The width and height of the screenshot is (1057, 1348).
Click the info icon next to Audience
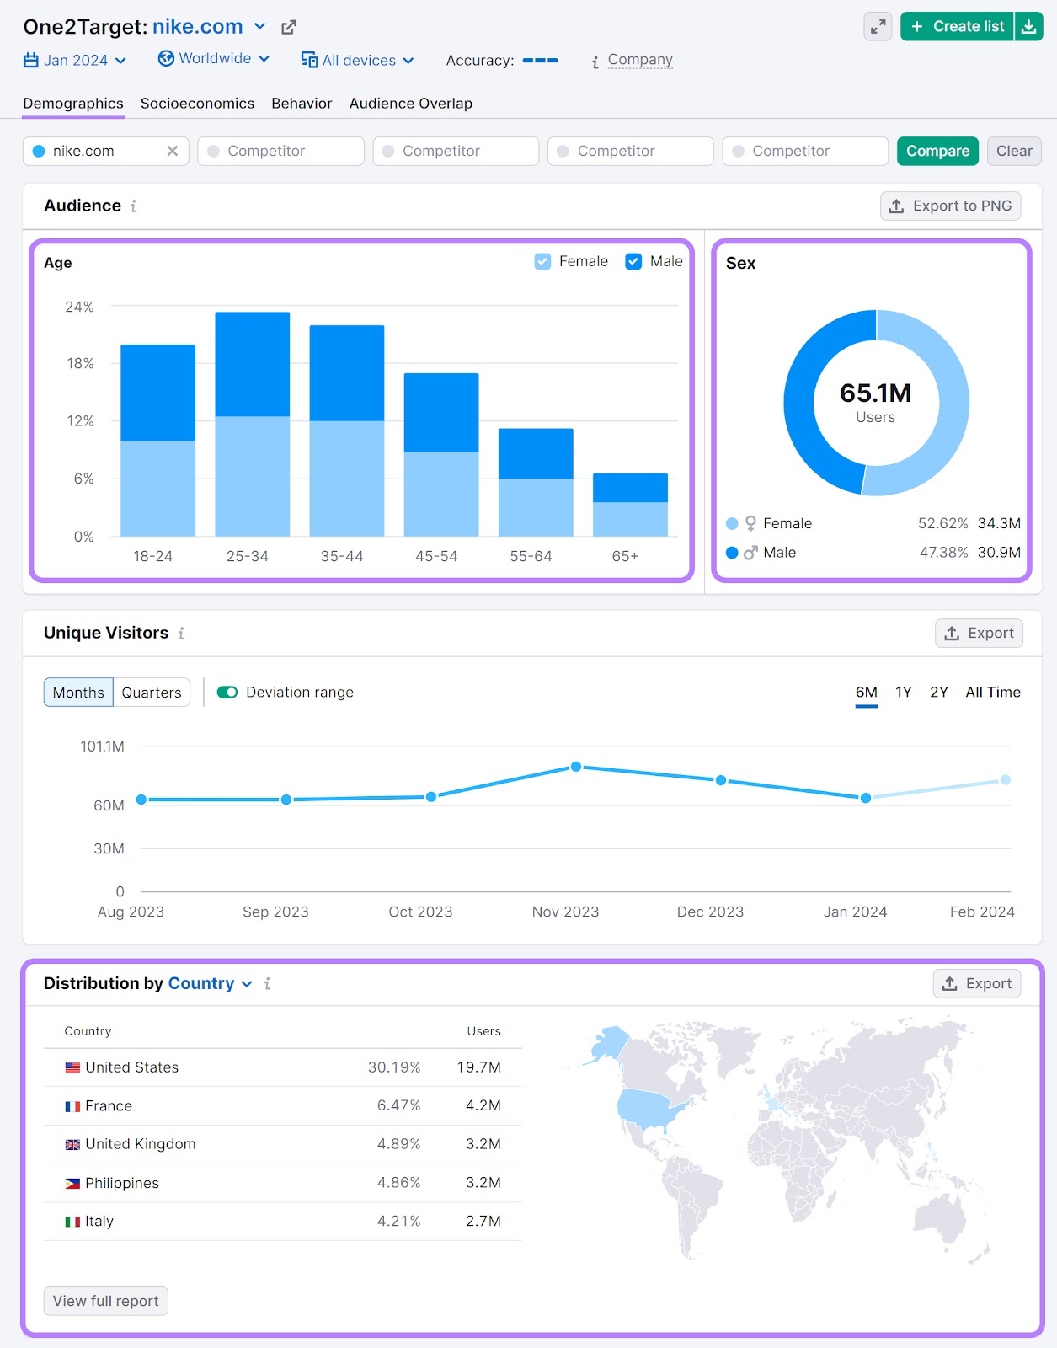click(x=134, y=206)
